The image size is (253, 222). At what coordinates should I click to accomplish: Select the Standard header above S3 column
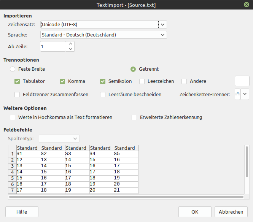(x=78, y=148)
